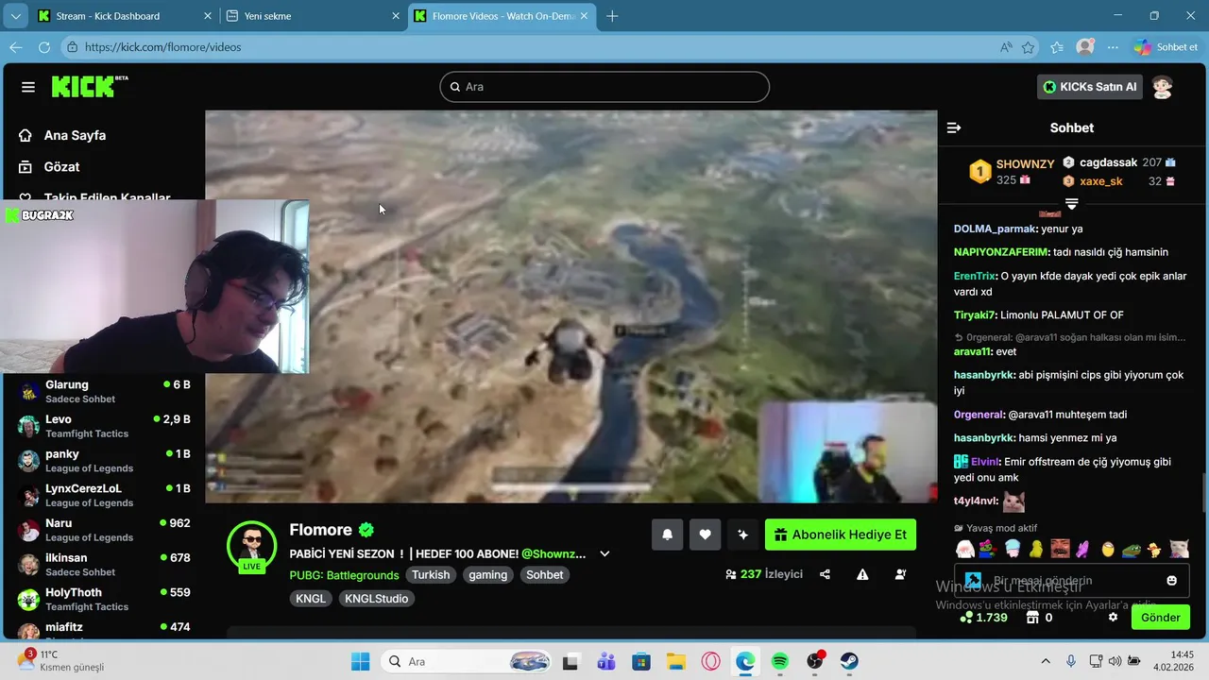Image resolution: width=1209 pixels, height=680 pixels.
Task: Click the KNGLStudio tag
Action: click(377, 599)
